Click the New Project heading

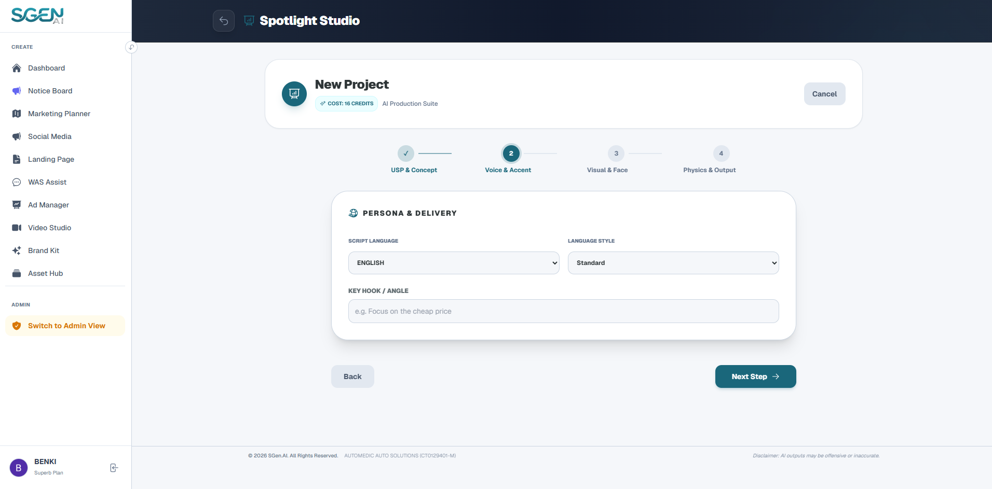(352, 85)
